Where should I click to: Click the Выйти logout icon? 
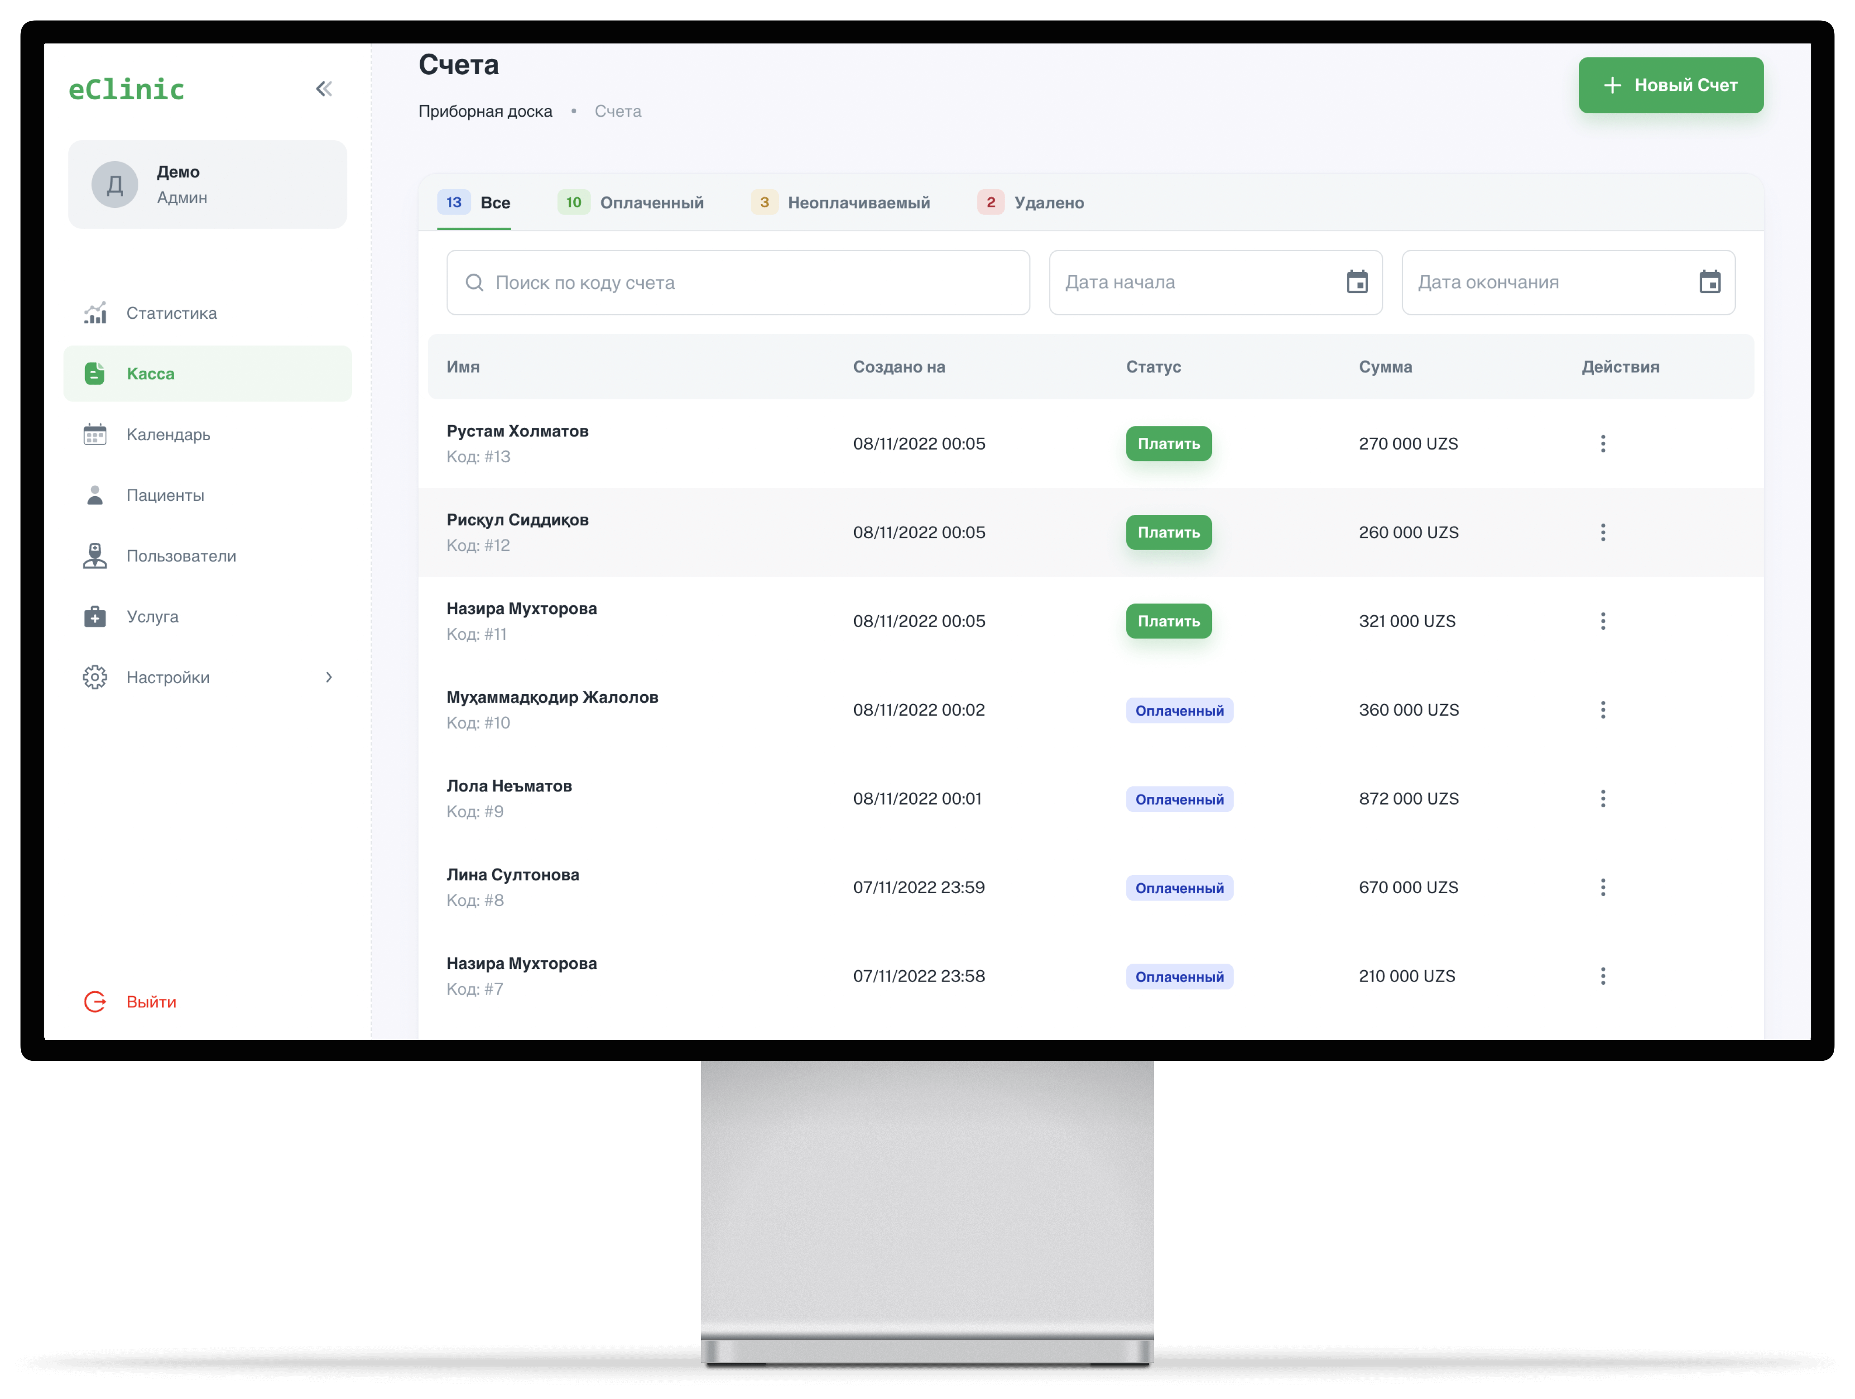[x=95, y=1001]
